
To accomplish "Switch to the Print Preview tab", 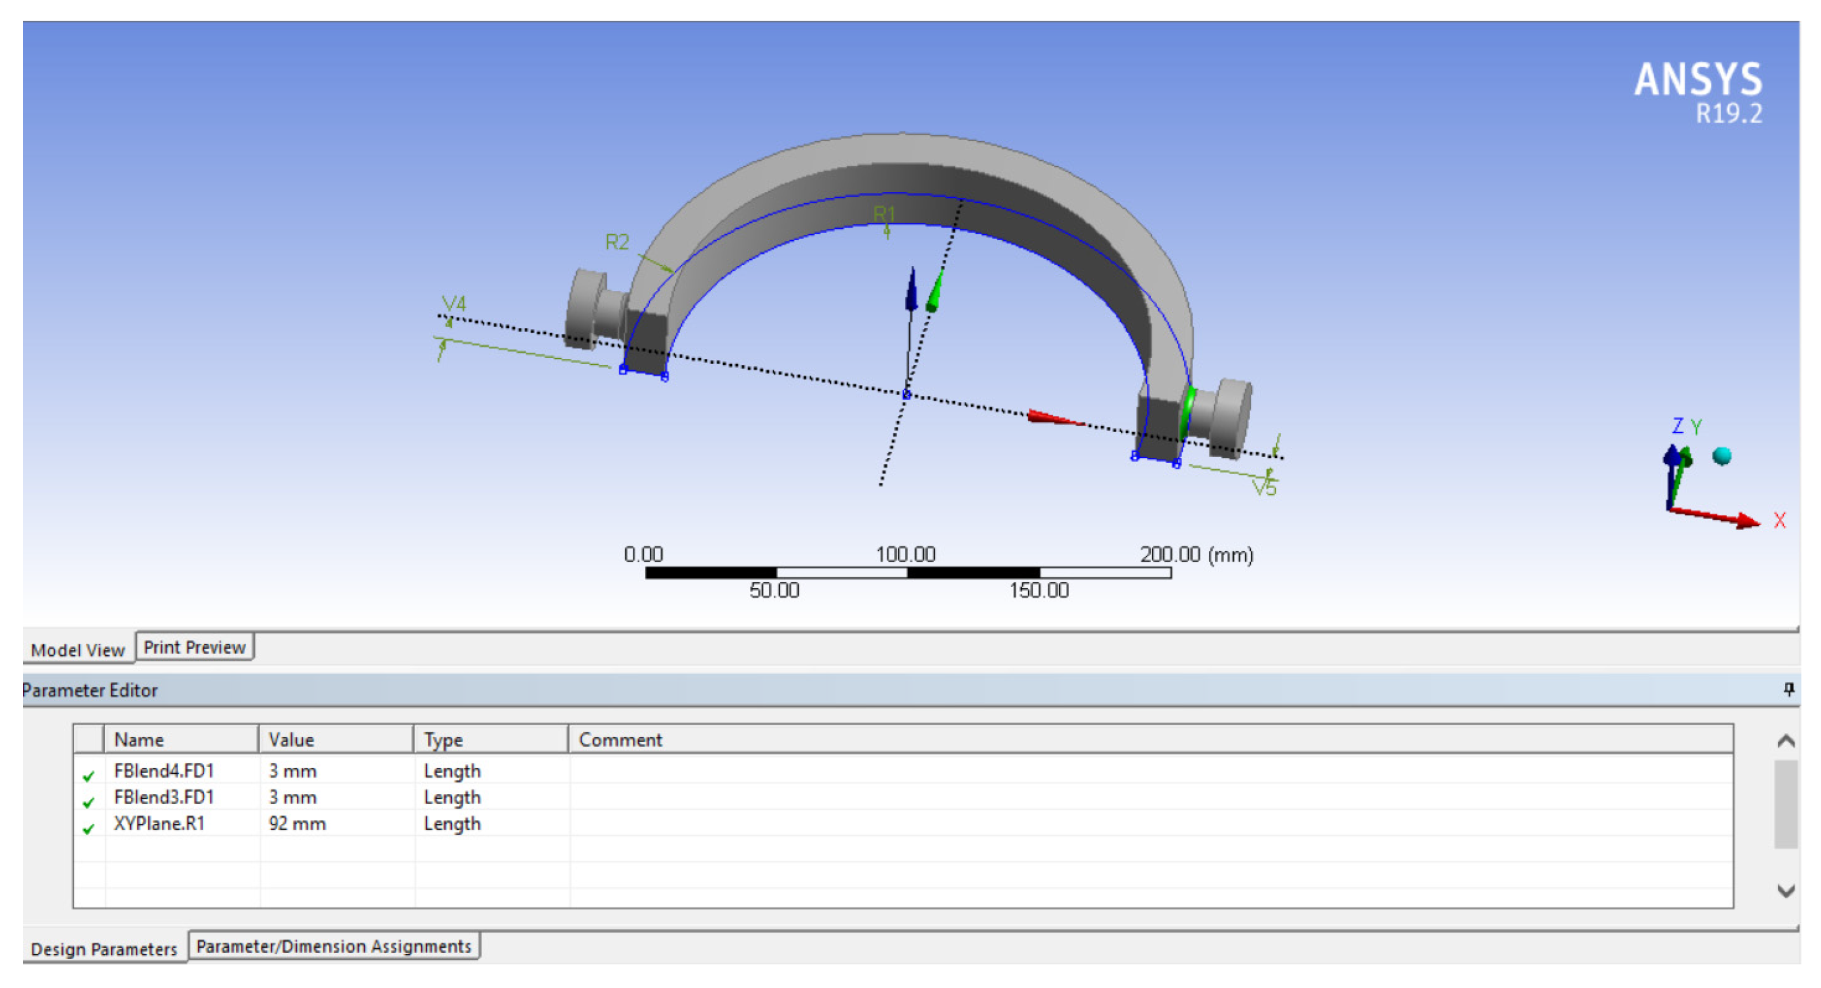I will click(x=194, y=648).
